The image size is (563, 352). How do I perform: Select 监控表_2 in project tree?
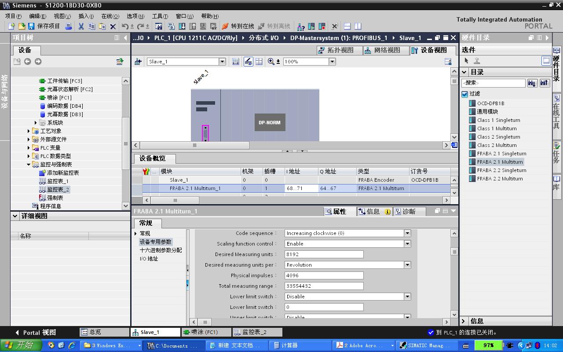pyautogui.click(x=58, y=190)
